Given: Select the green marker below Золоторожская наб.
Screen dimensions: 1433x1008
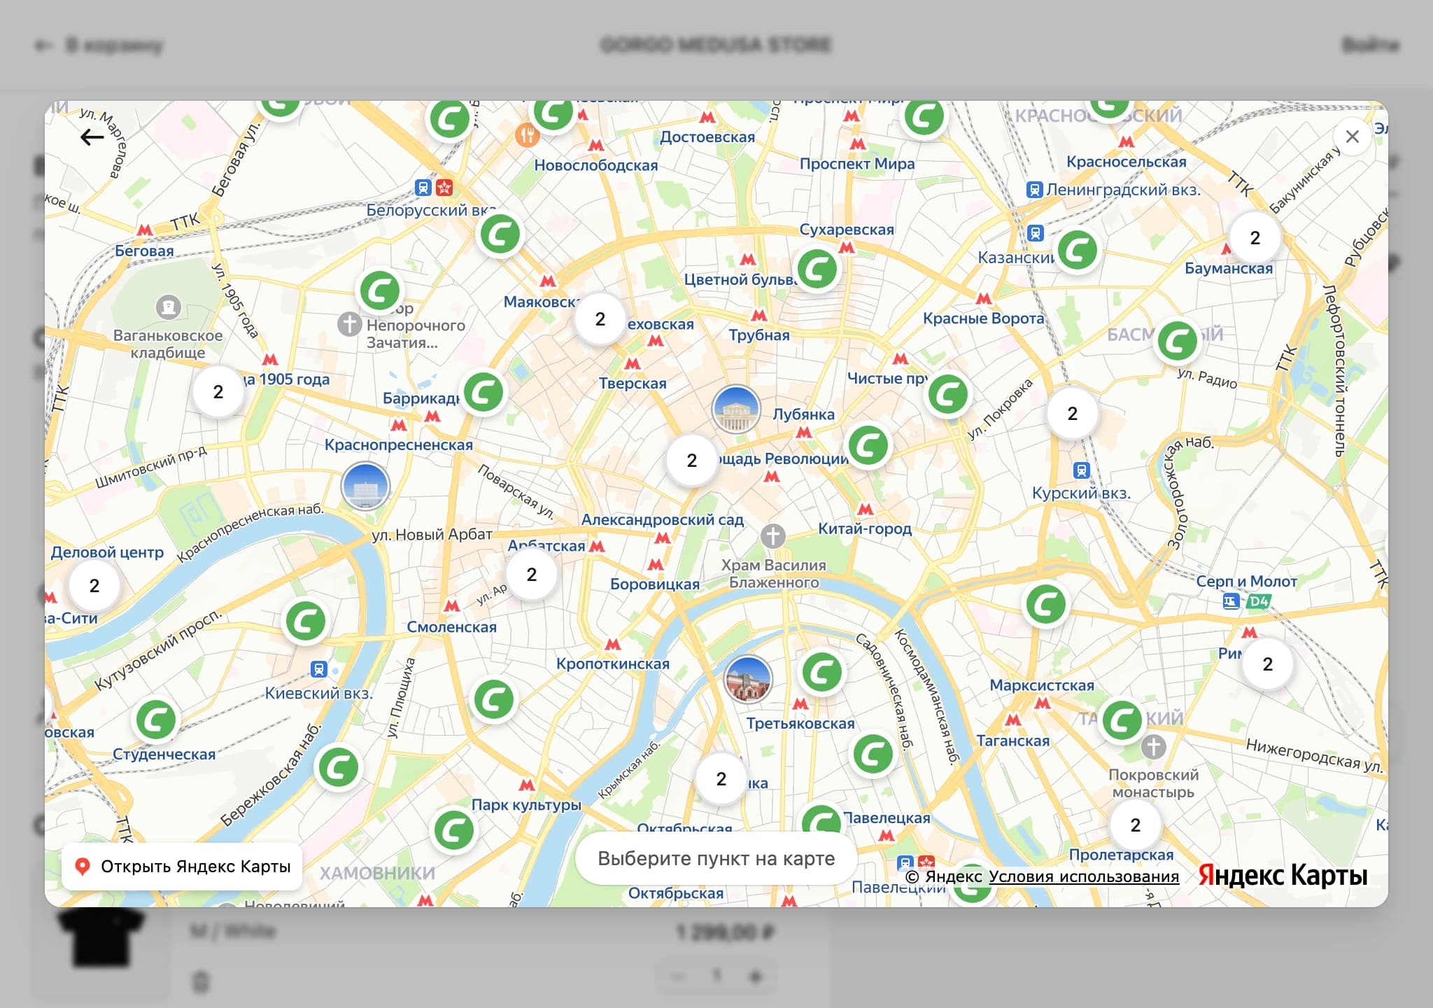Looking at the screenshot, I should [1046, 605].
